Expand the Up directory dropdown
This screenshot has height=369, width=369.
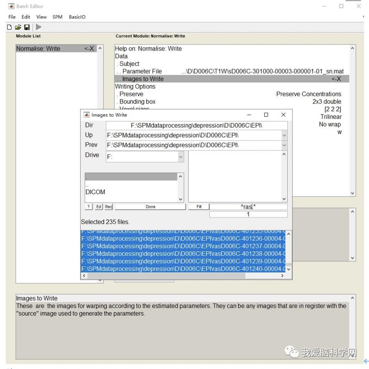284,135
